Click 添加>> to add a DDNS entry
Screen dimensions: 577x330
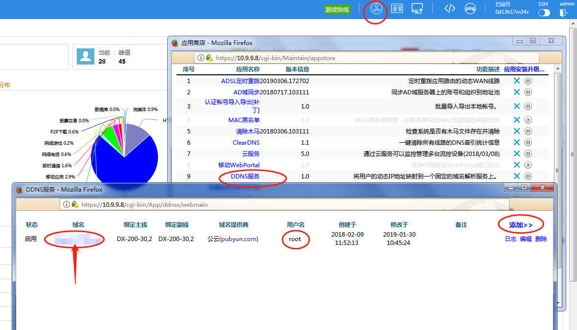coord(521,225)
